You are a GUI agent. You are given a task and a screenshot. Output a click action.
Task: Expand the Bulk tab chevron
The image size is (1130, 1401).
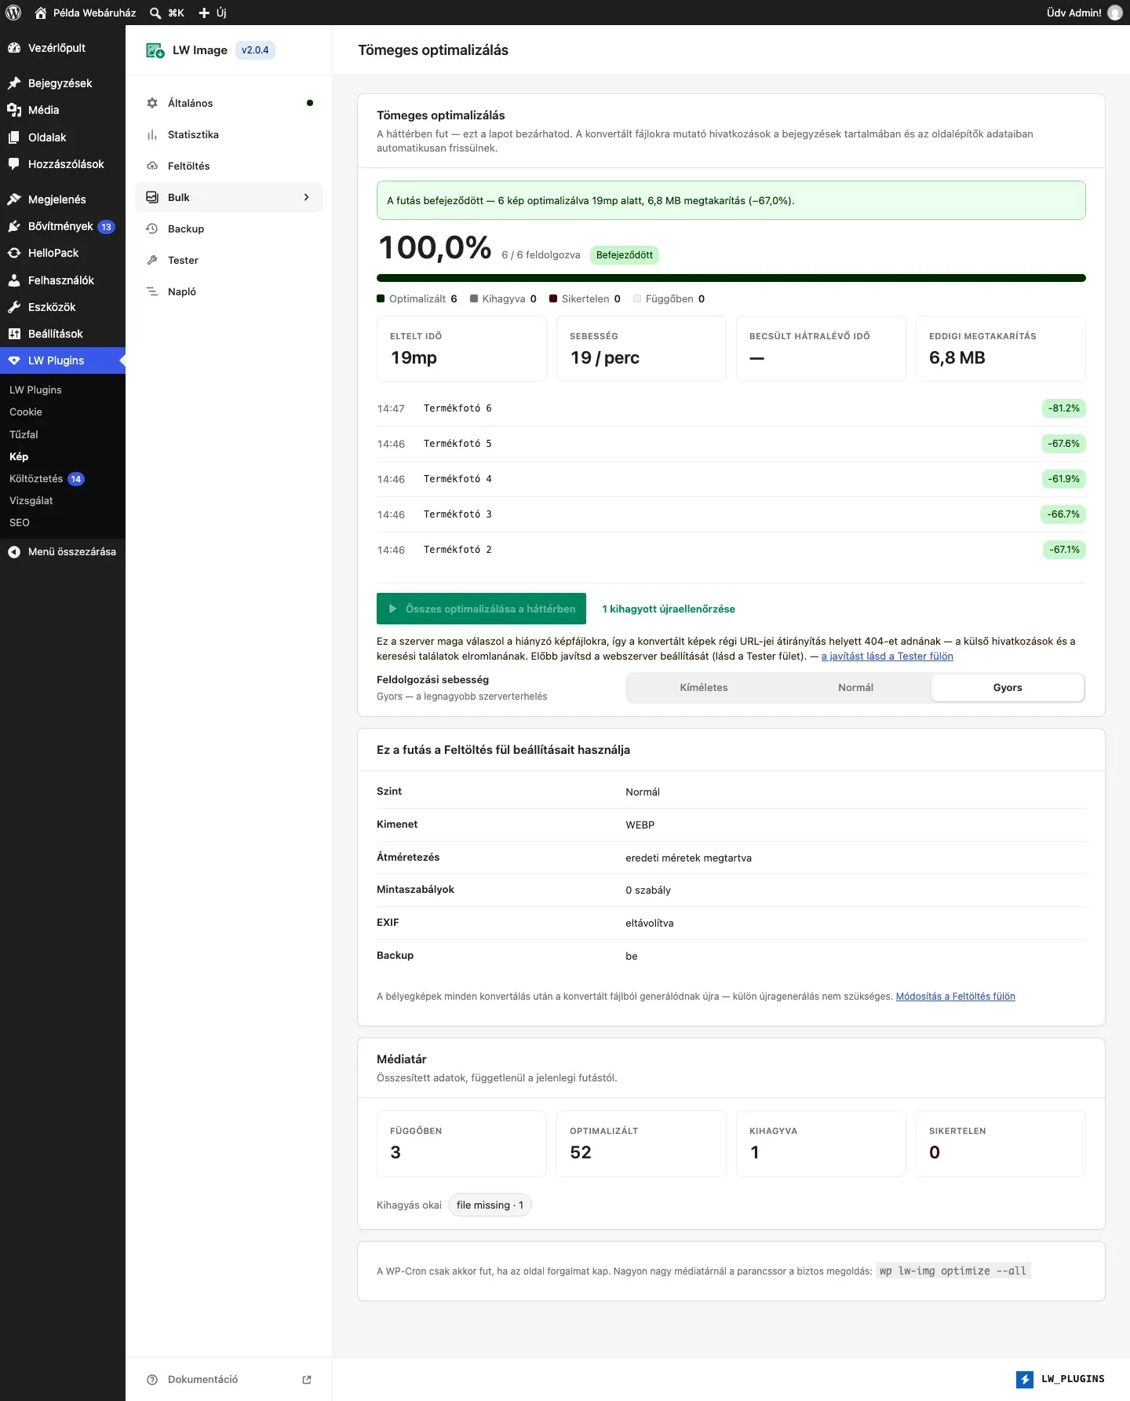(x=307, y=197)
